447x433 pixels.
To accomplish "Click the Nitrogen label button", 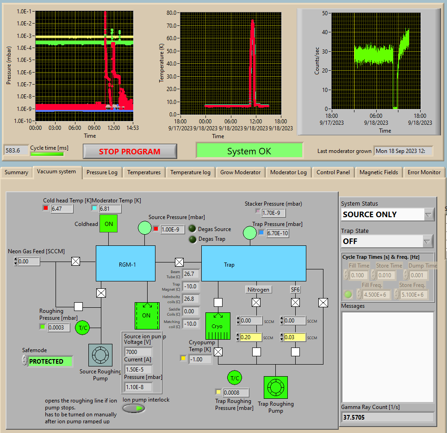I will pos(258,290).
